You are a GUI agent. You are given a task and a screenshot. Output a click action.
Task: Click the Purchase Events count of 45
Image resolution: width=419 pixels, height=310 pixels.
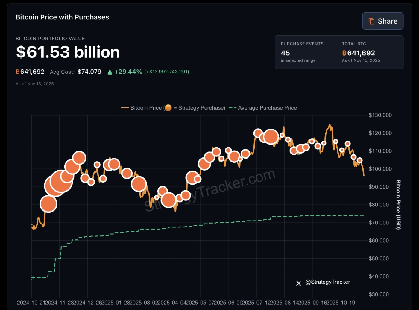285,53
